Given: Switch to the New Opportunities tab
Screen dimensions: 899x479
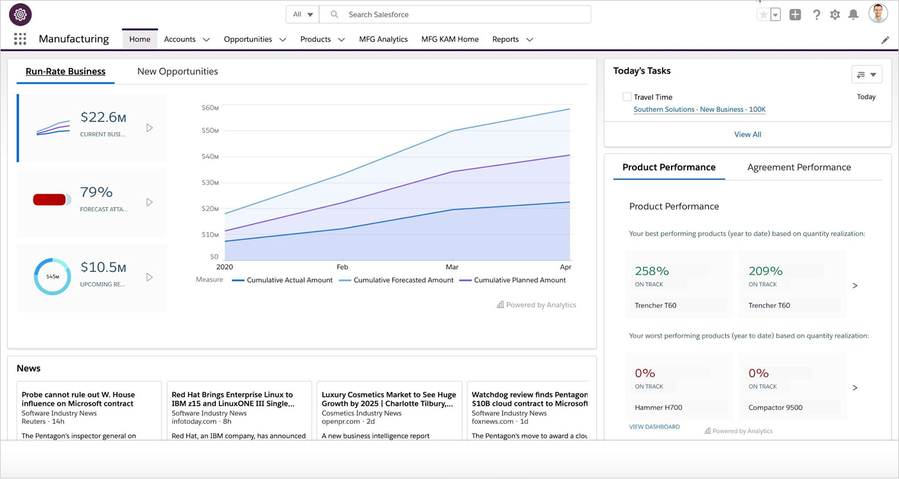Looking at the screenshot, I should pos(178,71).
